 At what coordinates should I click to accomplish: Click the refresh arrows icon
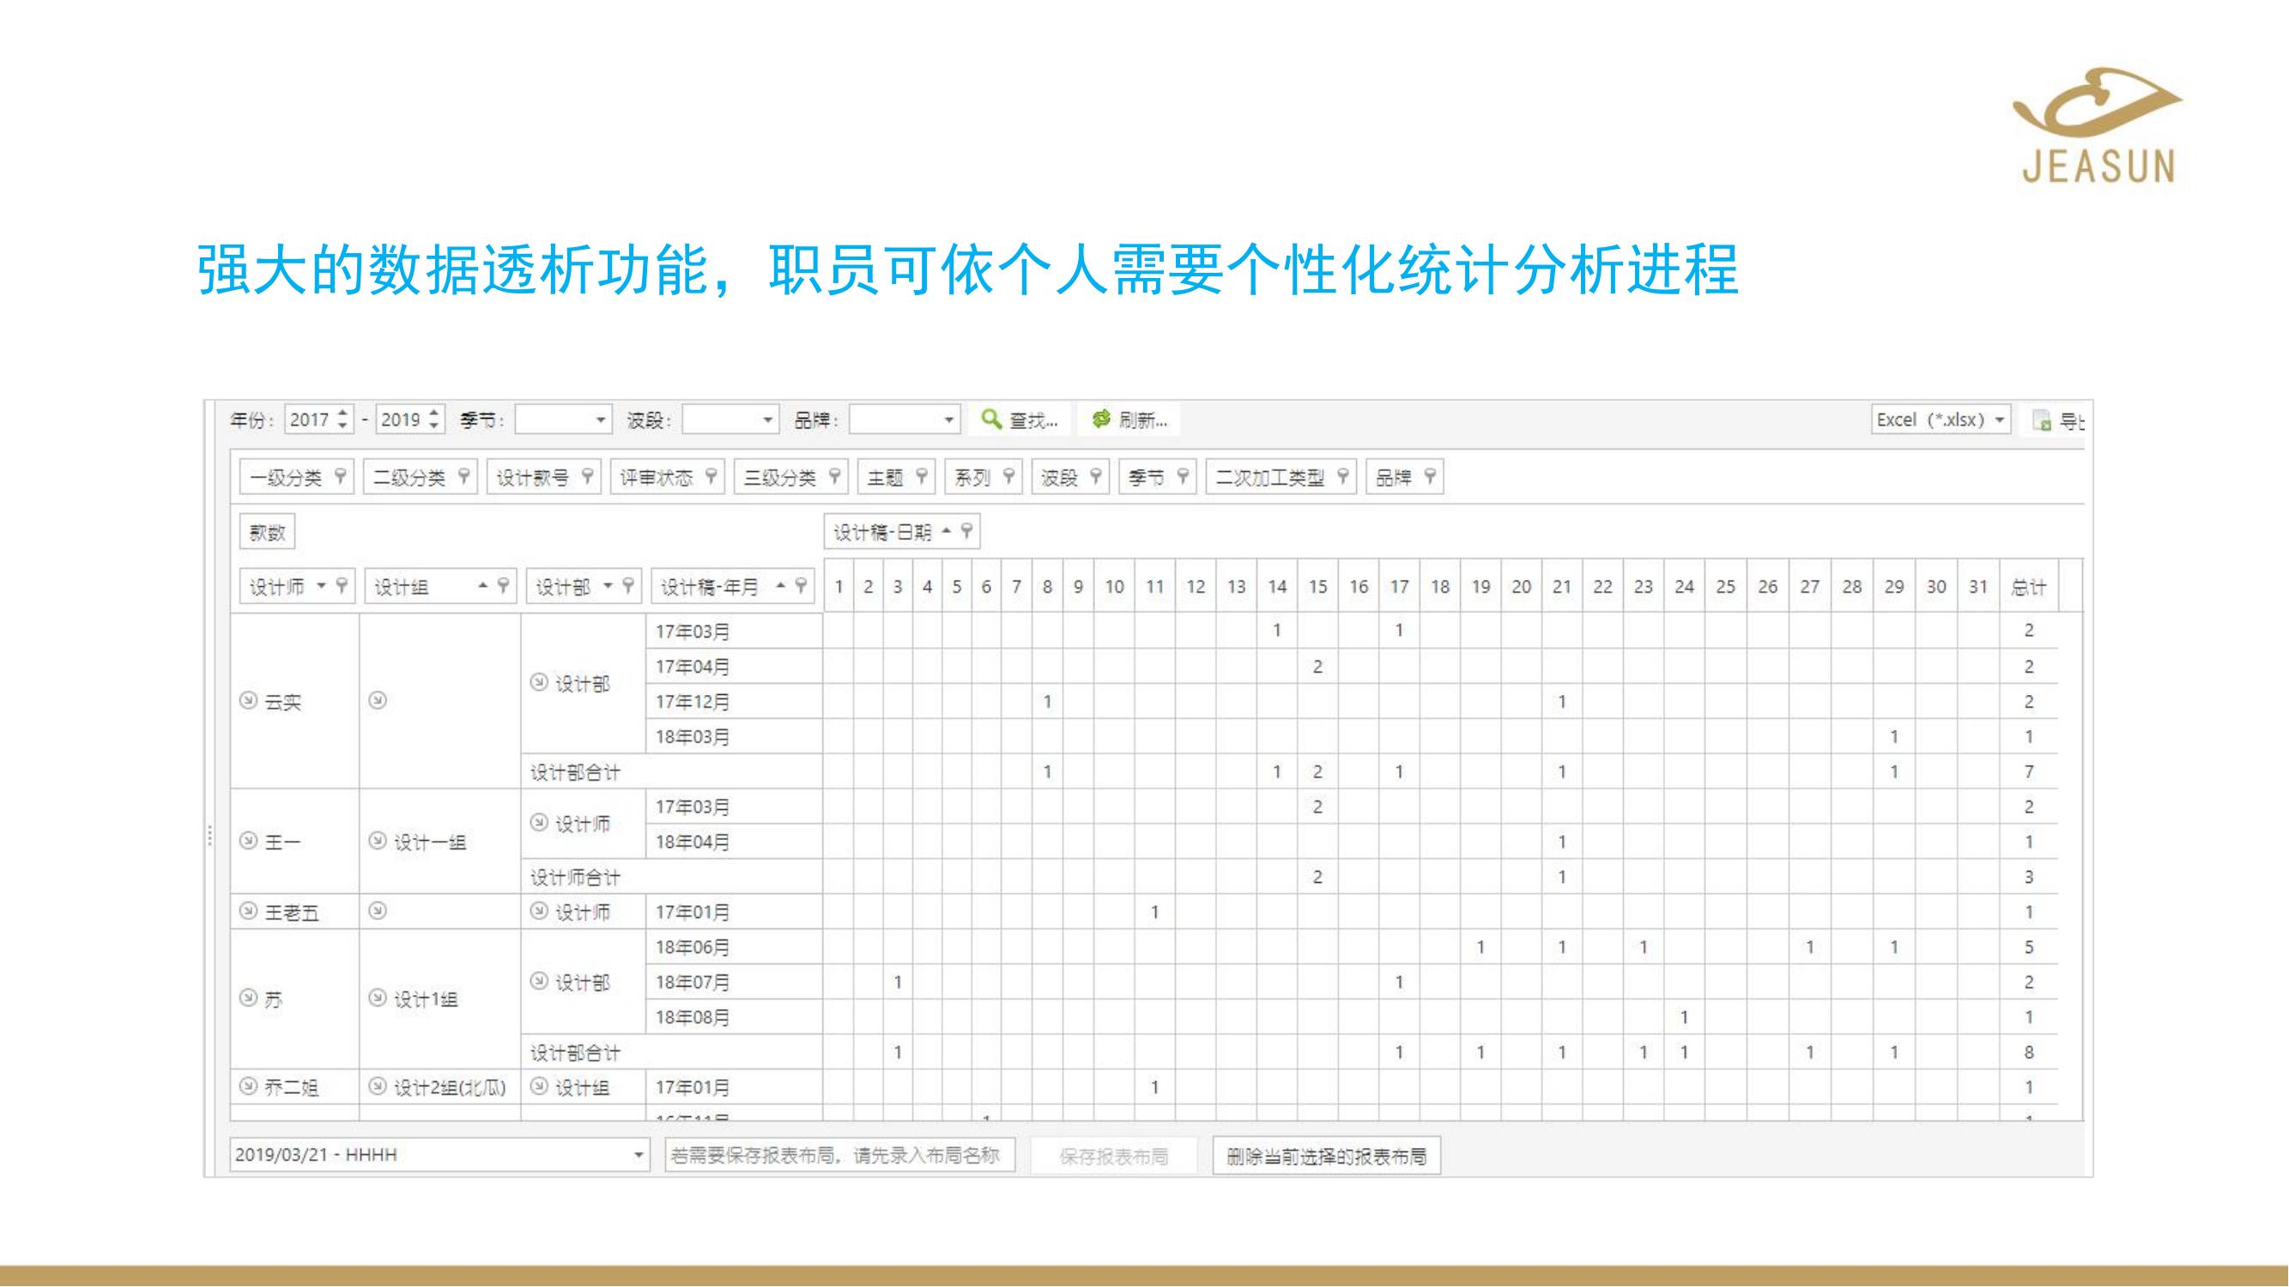[1101, 420]
